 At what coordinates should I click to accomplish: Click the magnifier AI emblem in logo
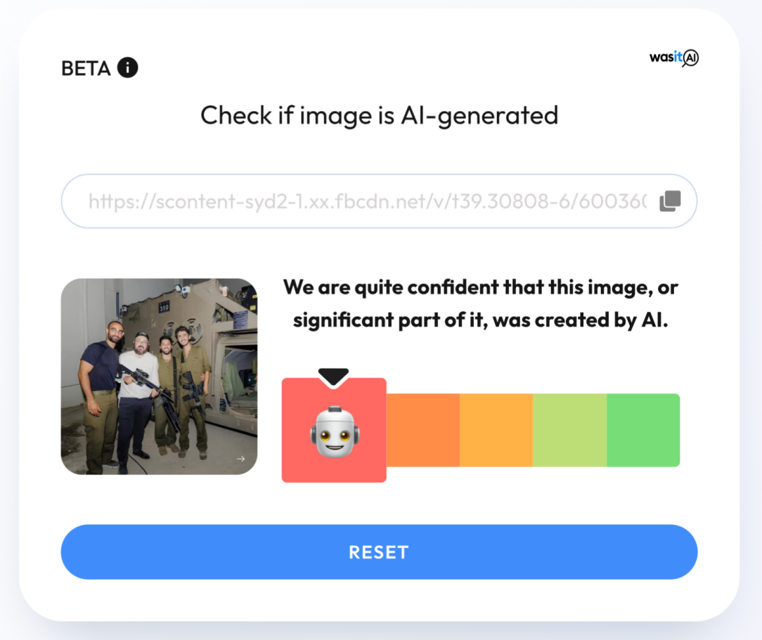[690, 58]
